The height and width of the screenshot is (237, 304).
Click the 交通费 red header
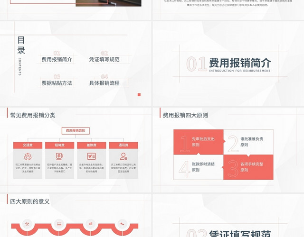[x=28, y=145]
